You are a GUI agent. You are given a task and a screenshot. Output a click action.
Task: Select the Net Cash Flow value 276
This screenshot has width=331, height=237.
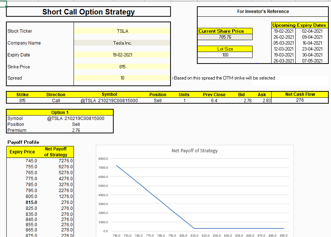click(x=300, y=100)
